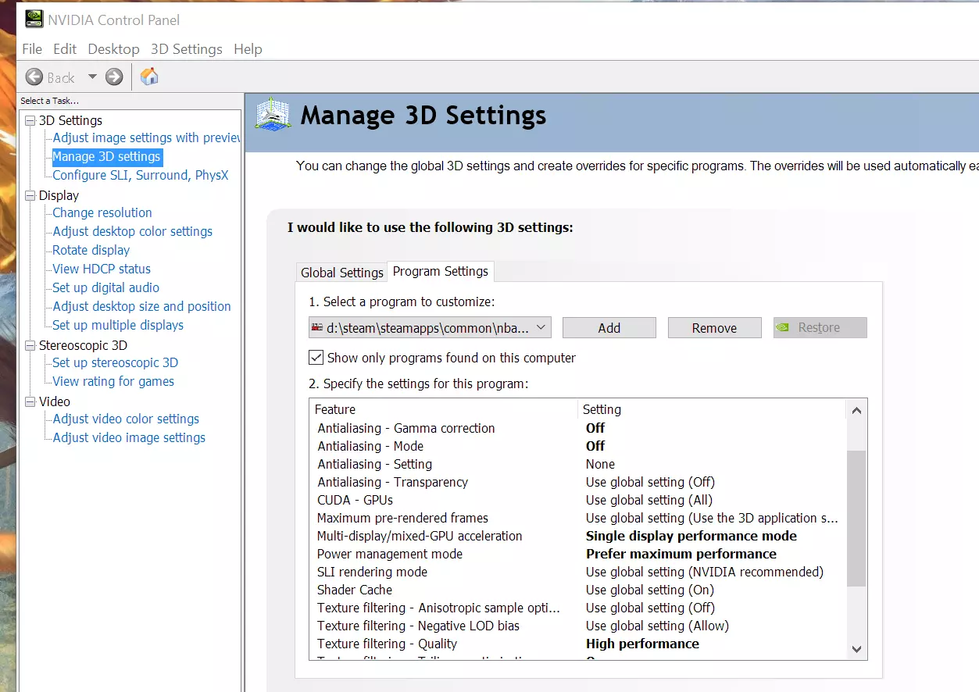This screenshot has width=979, height=692.
Task: Open Adjust video image settings
Action: pos(129,437)
